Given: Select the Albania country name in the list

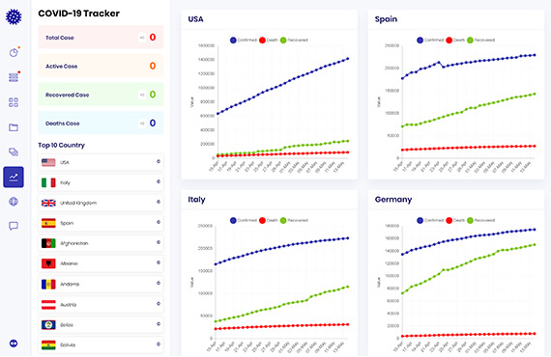Looking at the screenshot, I should (x=69, y=263).
